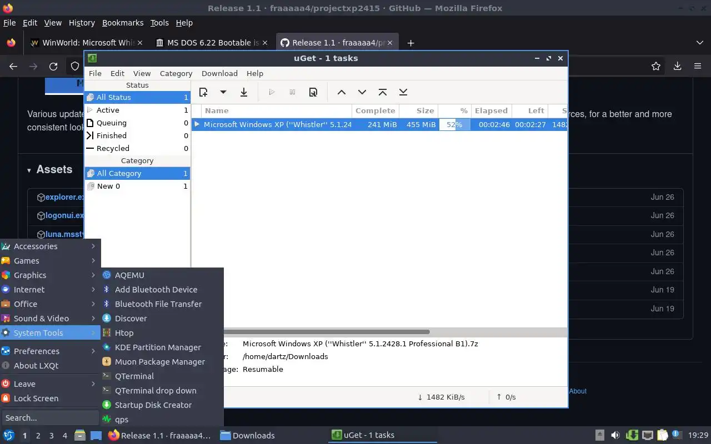Expand Graphics menu category
The width and height of the screenshot is (711, 444).
pyautogui.click(x=50, y=275)
